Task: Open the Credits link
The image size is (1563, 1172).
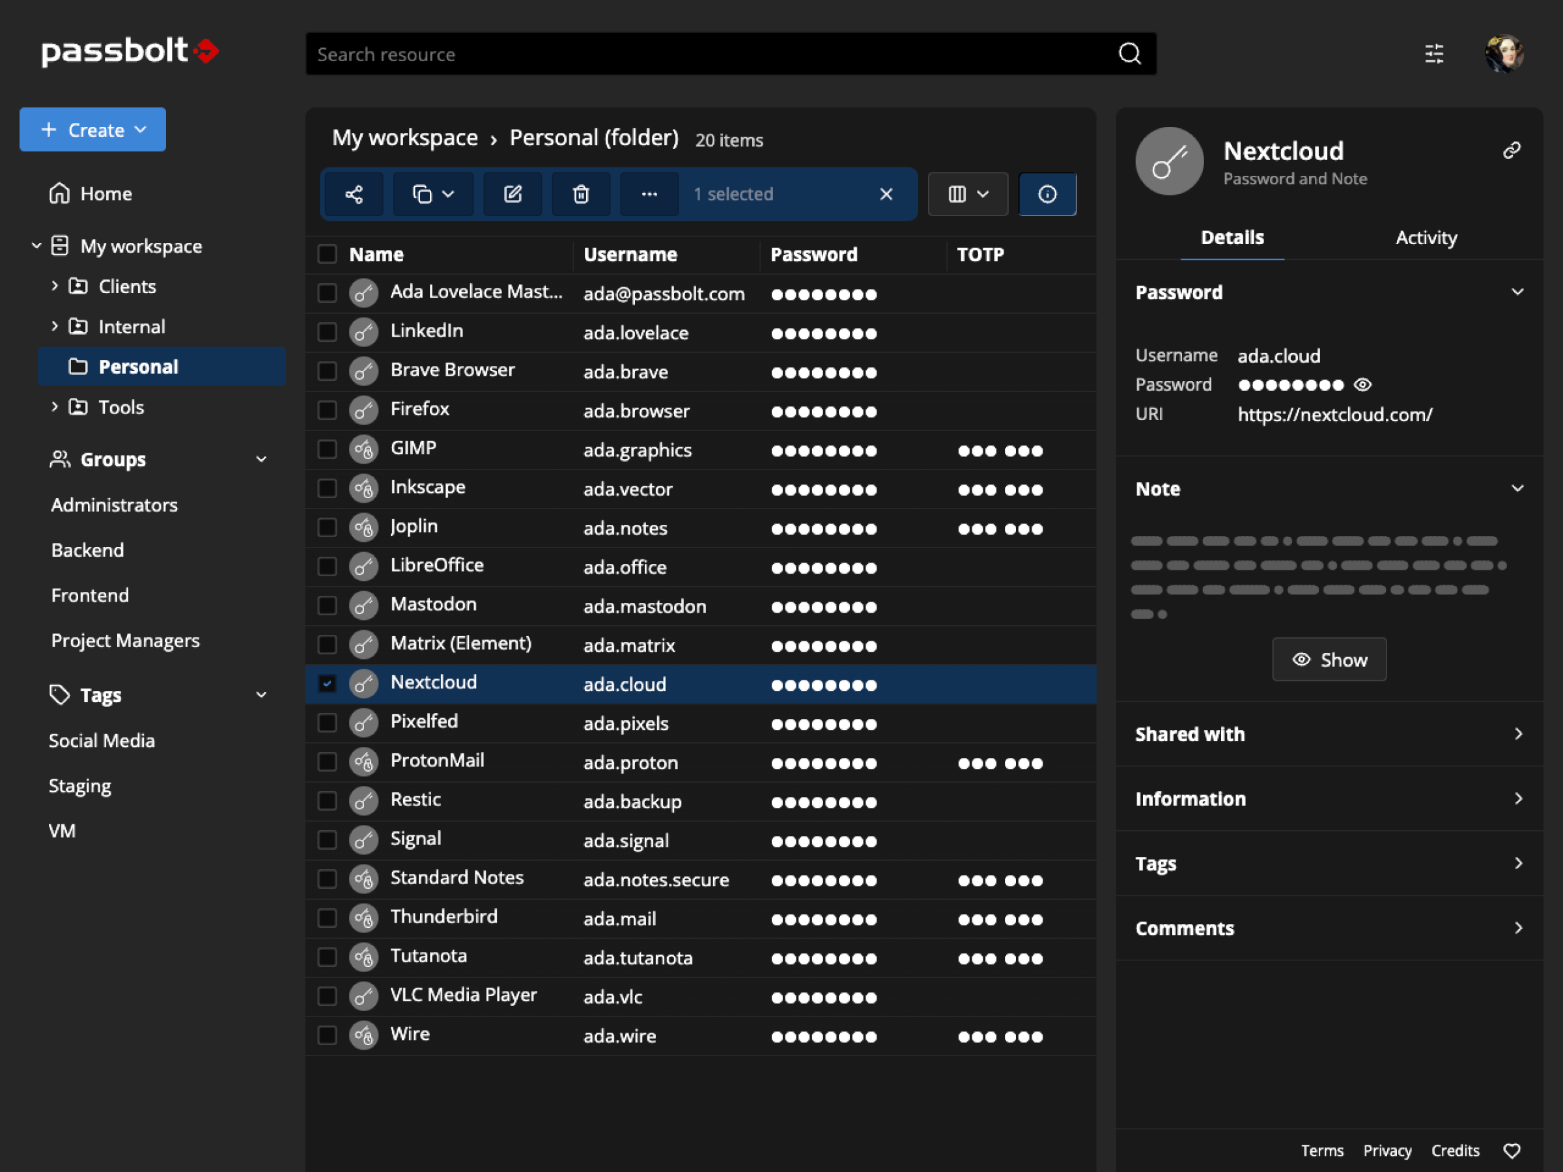Action: (1455, 1151)
